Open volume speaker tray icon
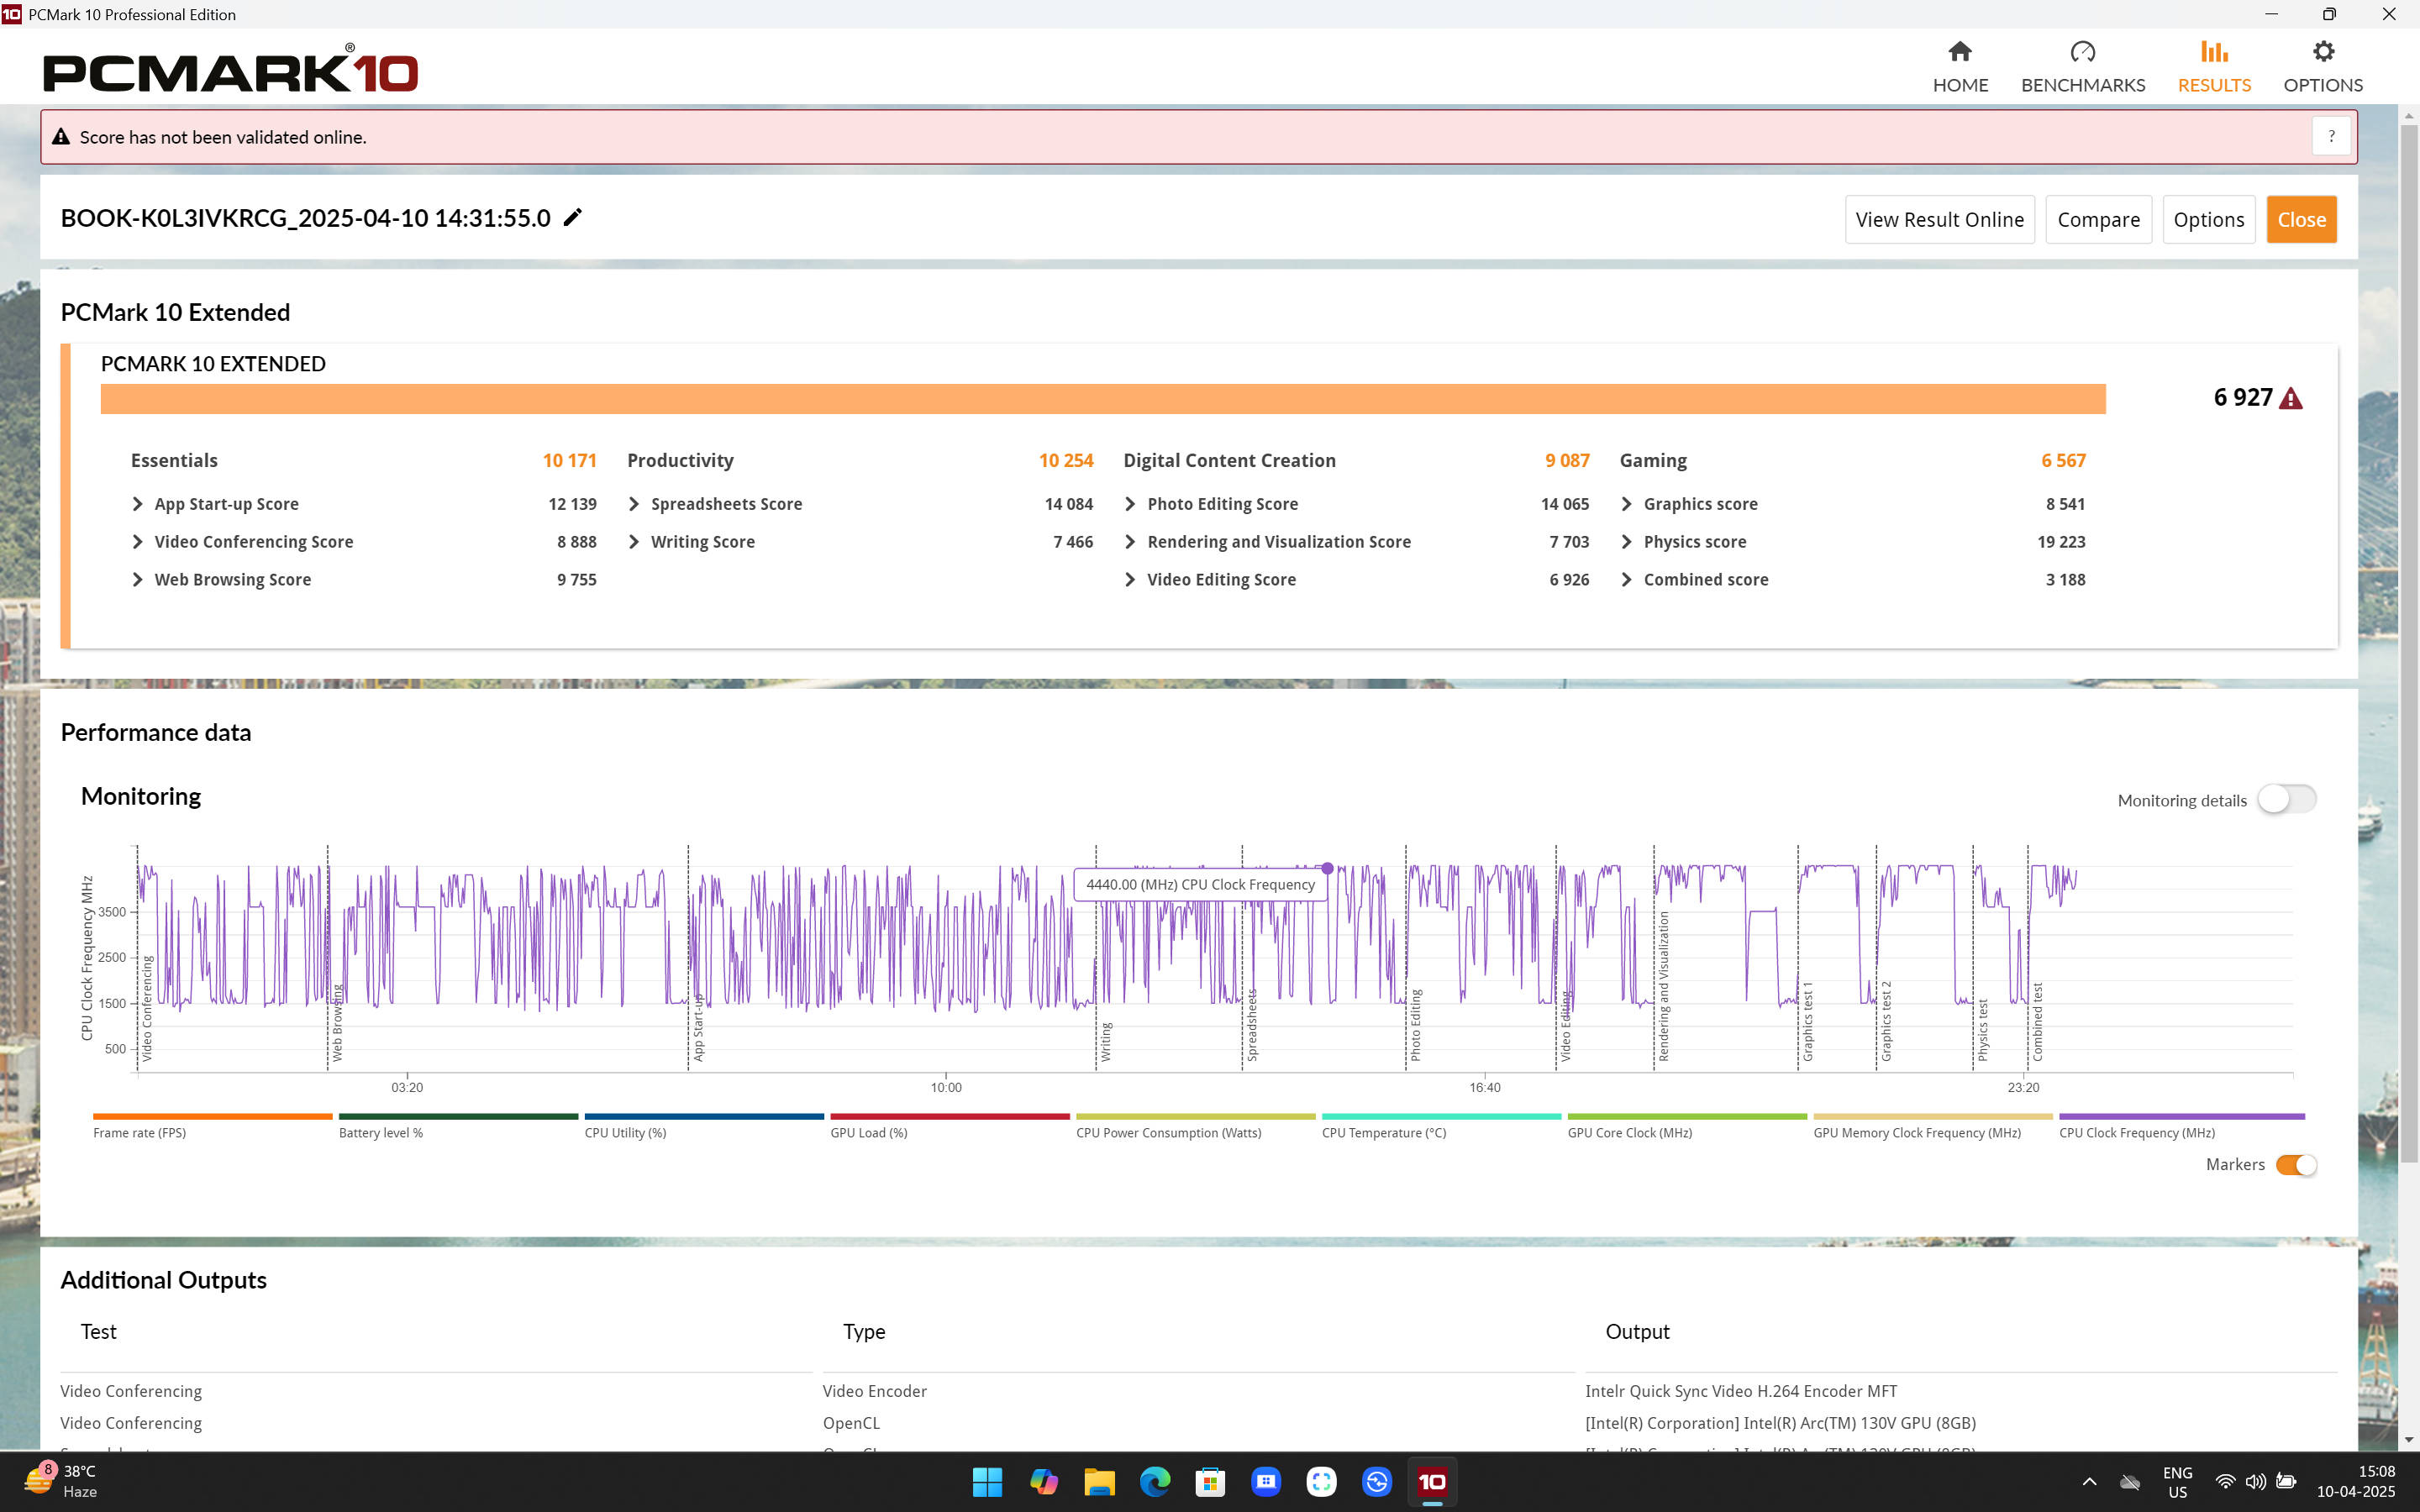 pos(2255,1482)
